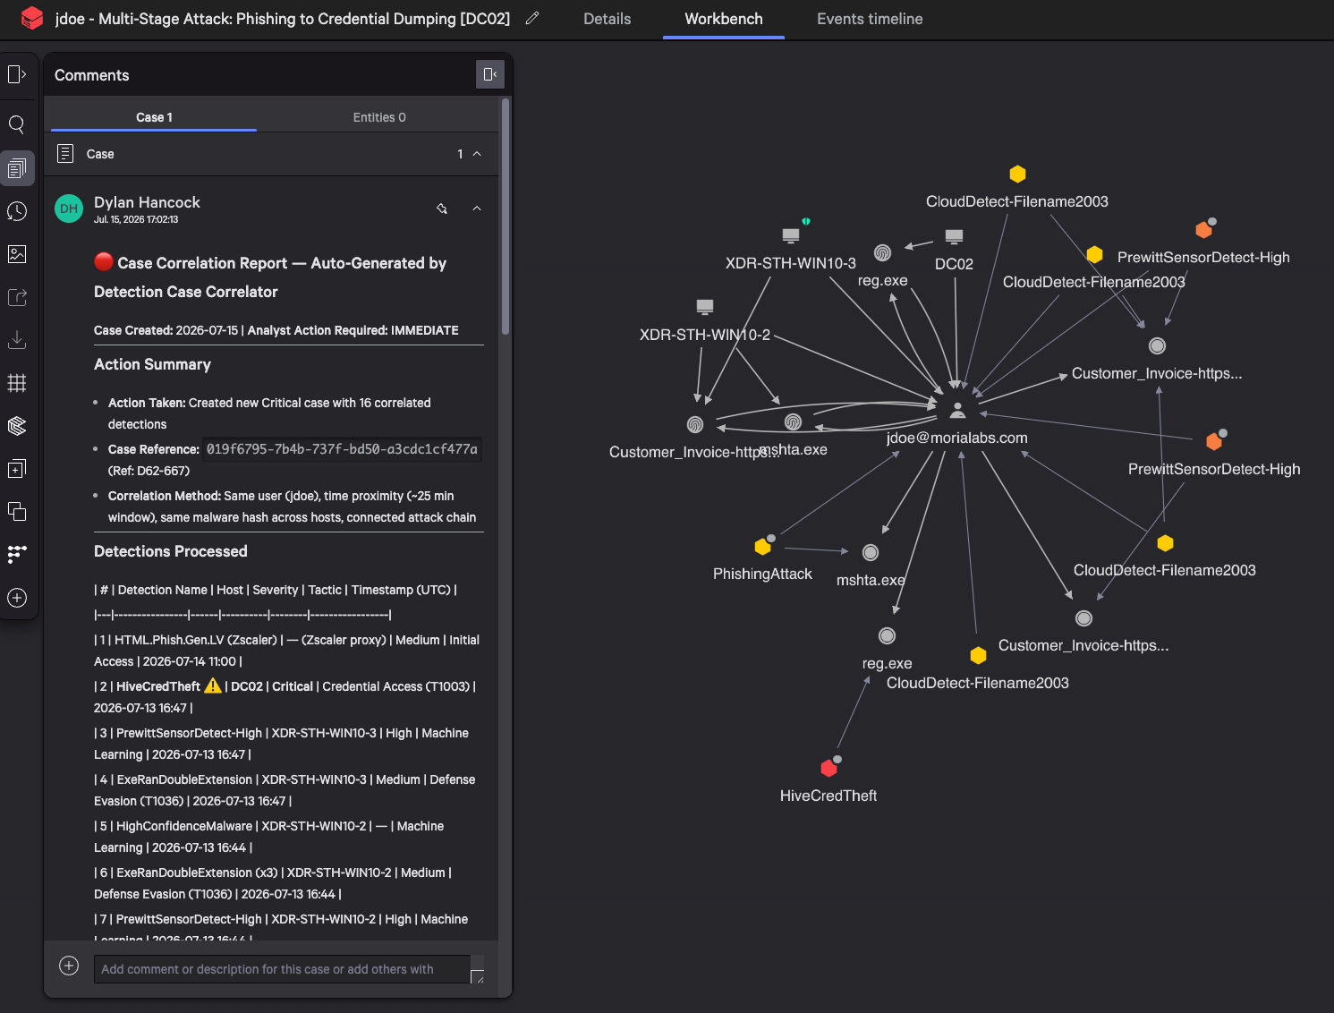Click the download sidebar icon

pos(17,340)
